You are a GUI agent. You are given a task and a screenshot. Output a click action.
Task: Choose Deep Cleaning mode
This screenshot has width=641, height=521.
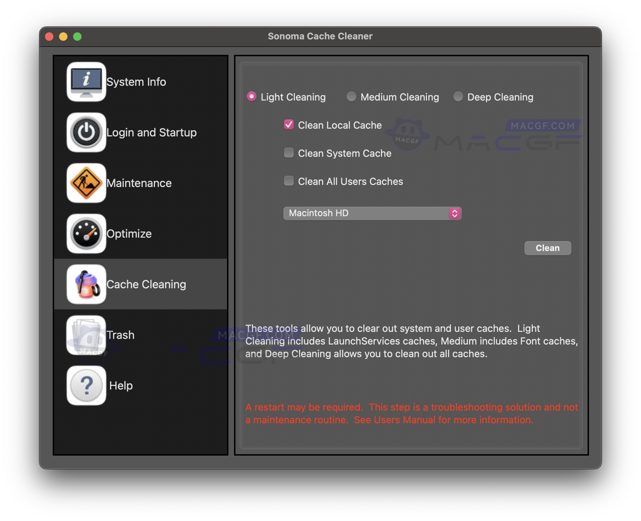458,96
